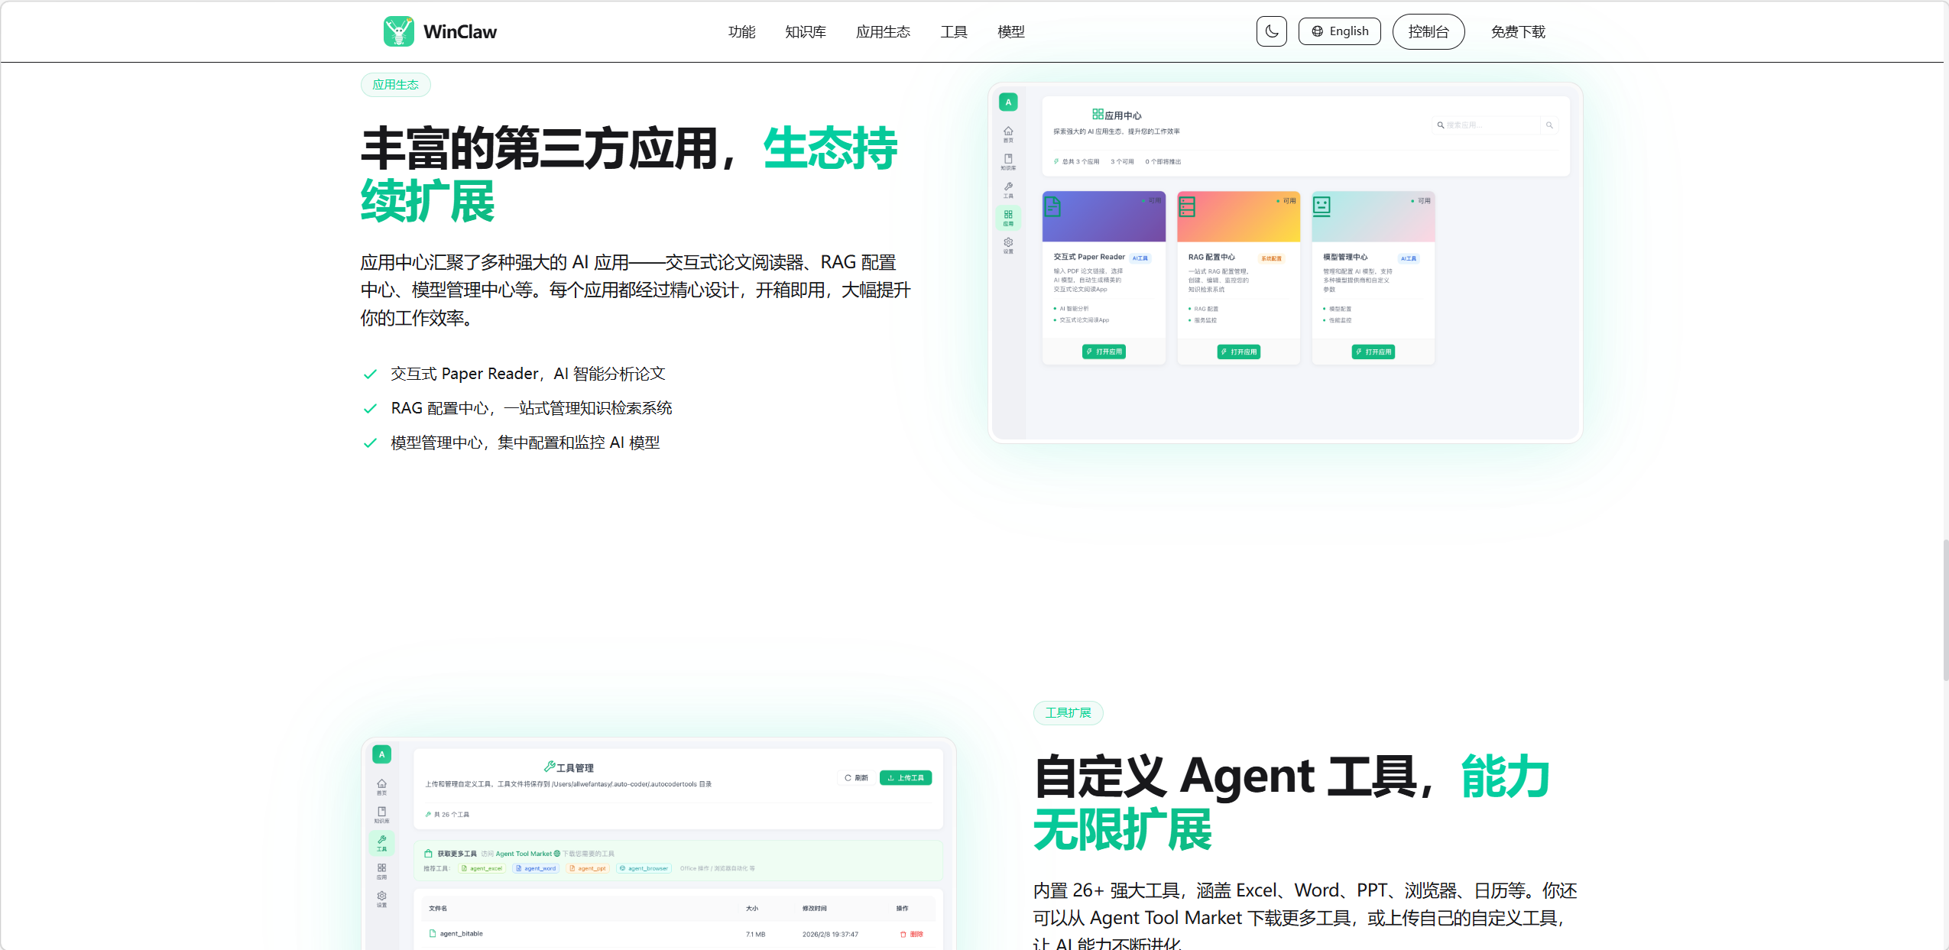Click the 搜索应用 search field
This screenshot has height=950, width=1949.
point(1487,125)
